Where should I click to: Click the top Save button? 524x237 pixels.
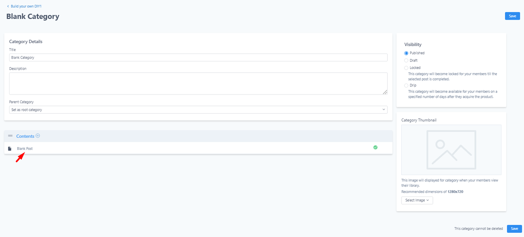coord(513,16)
